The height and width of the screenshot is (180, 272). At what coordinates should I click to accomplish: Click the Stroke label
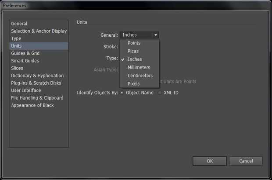[x=111, y=47]
